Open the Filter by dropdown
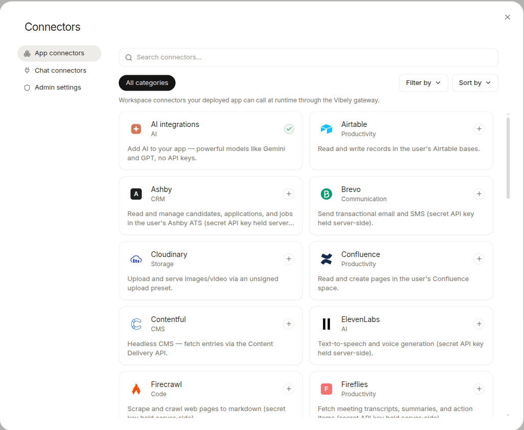524x430 pixels. [x=423, y=83]
